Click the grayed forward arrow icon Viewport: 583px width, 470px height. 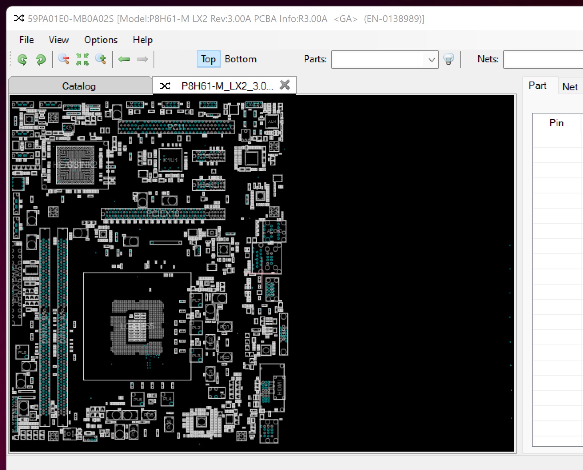[x=142, y=60]
